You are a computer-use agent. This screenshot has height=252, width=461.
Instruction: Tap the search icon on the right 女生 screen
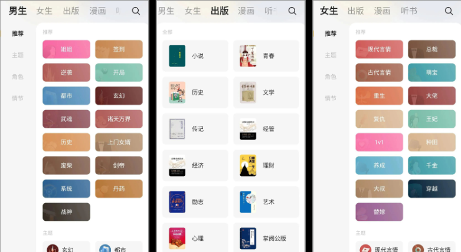click(x=449, y=11)
